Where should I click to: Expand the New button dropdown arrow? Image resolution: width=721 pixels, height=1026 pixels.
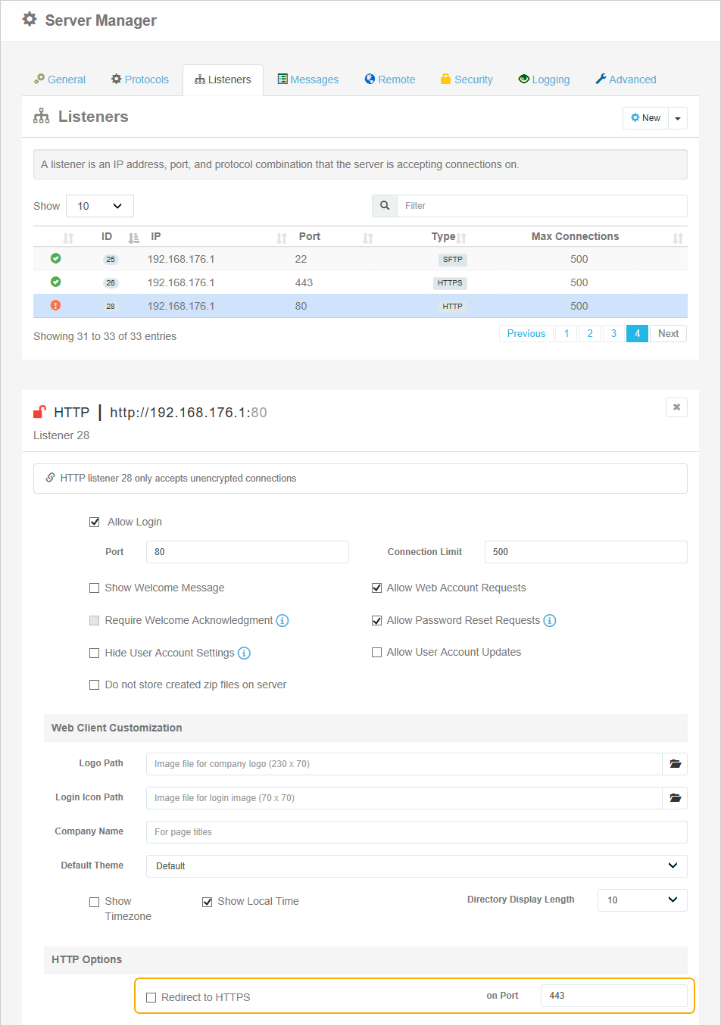(678, 118)
